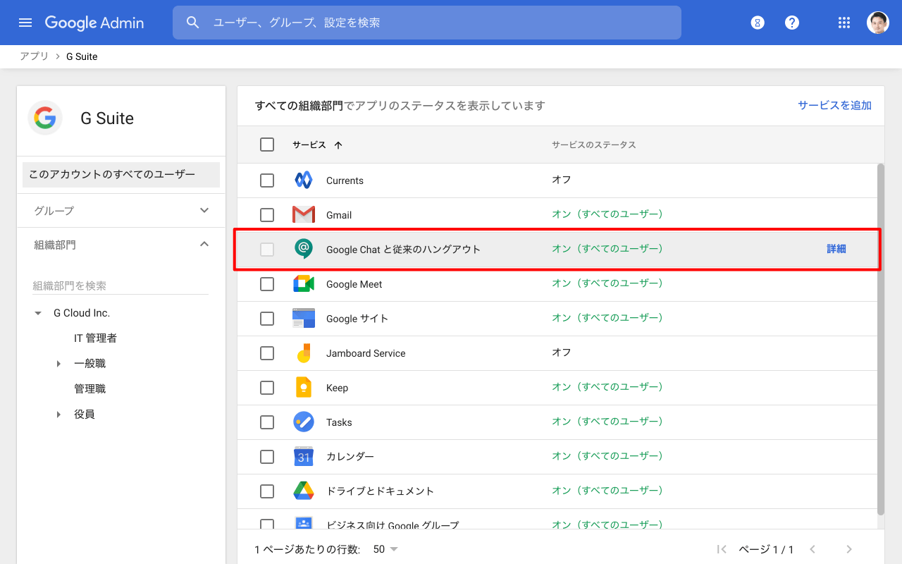Check the カレンダー row checkbox
This screenshot has width=902, height=564.
267,457
